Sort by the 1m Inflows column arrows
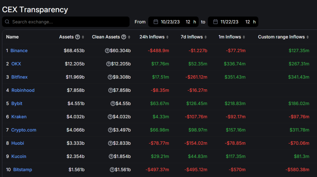 pyautogui.click(x=244, y=37)
